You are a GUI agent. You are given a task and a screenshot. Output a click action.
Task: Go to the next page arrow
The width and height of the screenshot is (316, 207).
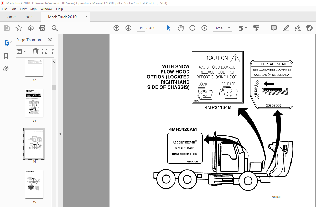pyautogui.click(x=128, y=28)
